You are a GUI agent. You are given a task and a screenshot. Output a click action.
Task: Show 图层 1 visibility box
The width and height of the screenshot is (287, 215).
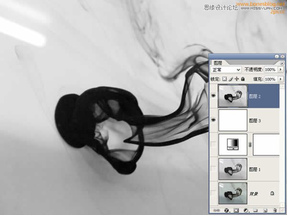tap(213, 169)
